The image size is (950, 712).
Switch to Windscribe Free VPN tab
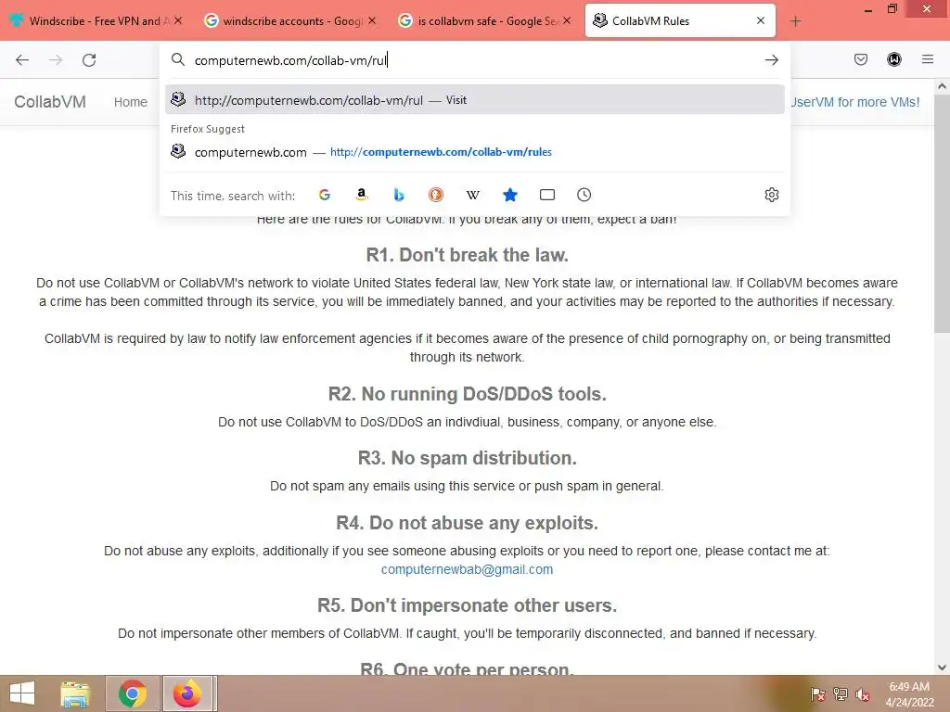pyautogui.click(x=96, y=20)
